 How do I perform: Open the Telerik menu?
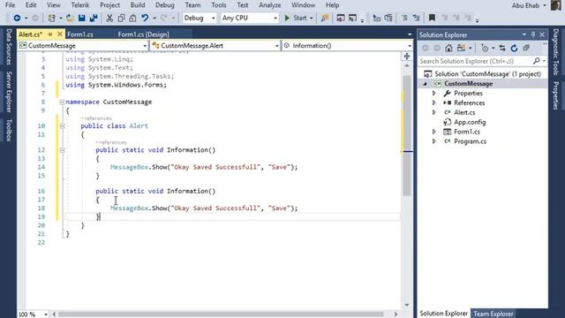point(80,5)
